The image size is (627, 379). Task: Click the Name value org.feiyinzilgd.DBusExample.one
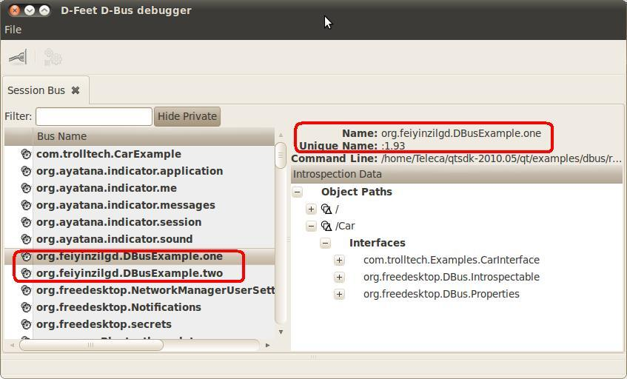[x=461, y=133]
